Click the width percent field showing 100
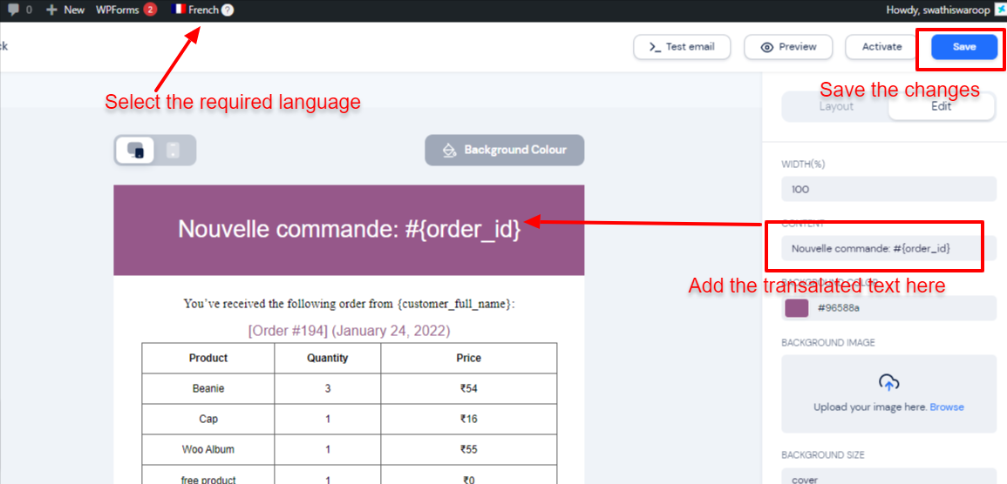The width and height of the screenshot is (1007, 484). coord(888,189)
